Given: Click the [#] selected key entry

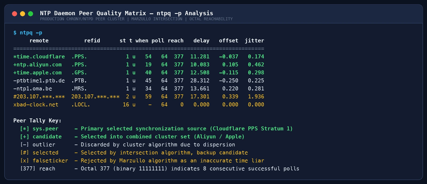Looking at the screenshot, I should (39, 153).
